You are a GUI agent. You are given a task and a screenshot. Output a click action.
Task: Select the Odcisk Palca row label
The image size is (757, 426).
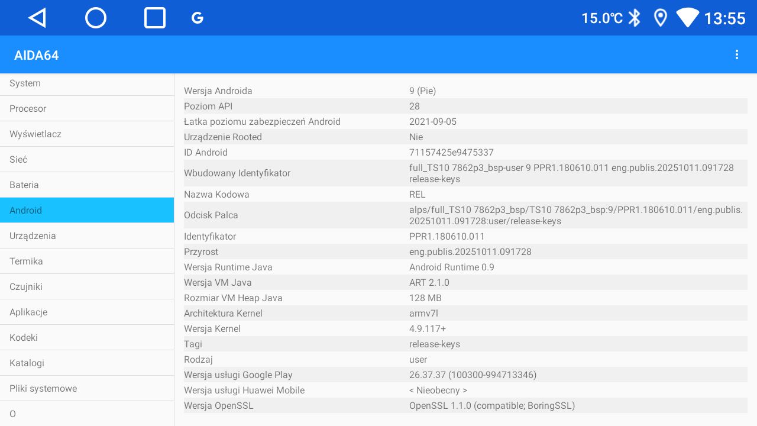click(x=211, y=215)
